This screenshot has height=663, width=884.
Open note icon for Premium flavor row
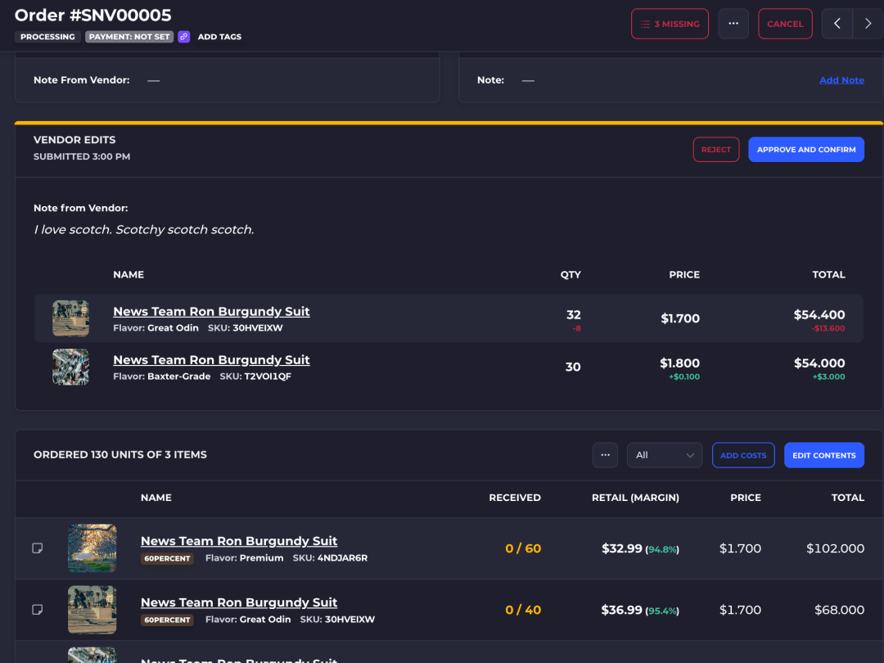click(x=38, y=548)
